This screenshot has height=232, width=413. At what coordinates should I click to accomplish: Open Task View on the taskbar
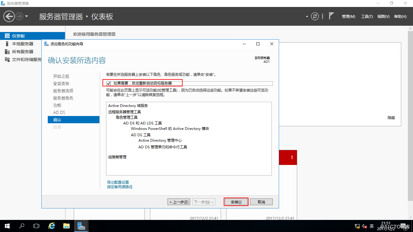(x=36, y=226)
